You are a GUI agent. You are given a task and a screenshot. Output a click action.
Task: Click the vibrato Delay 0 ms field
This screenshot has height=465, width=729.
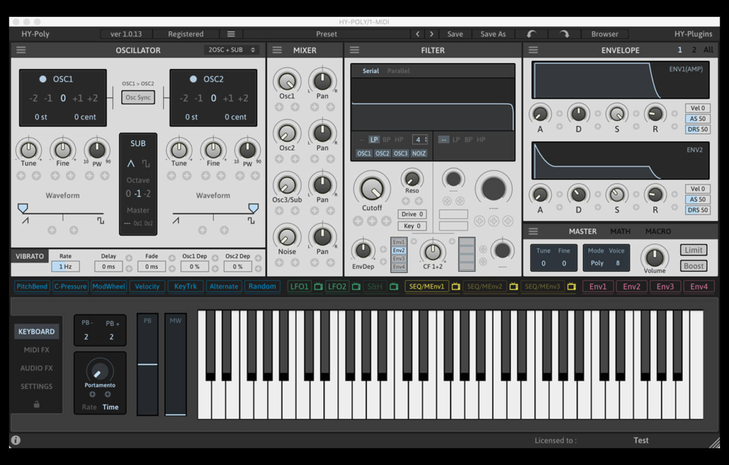109,267
